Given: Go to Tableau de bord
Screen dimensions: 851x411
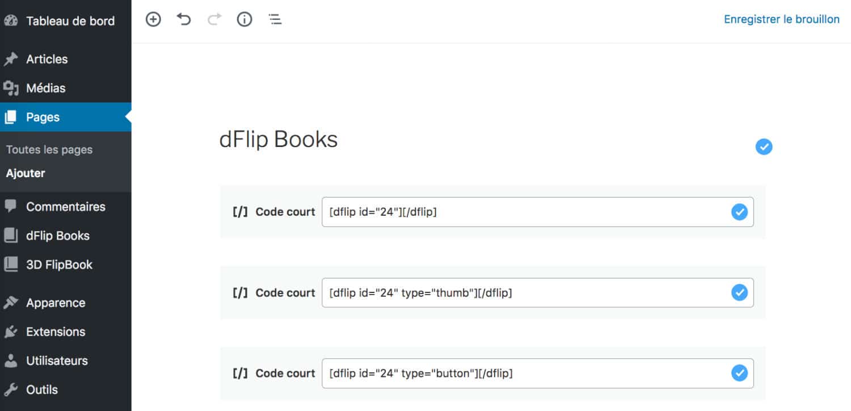Looking at the screenshot, I should pos(70,21).
